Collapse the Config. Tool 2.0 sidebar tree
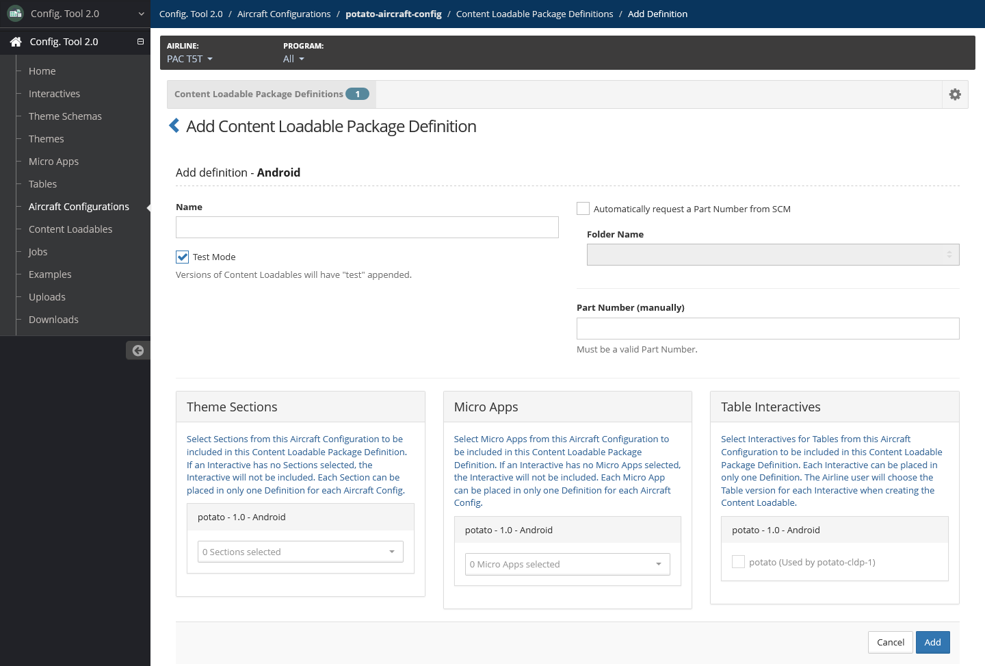The width and height of the screenshot is (985, 666). (140, 42)
